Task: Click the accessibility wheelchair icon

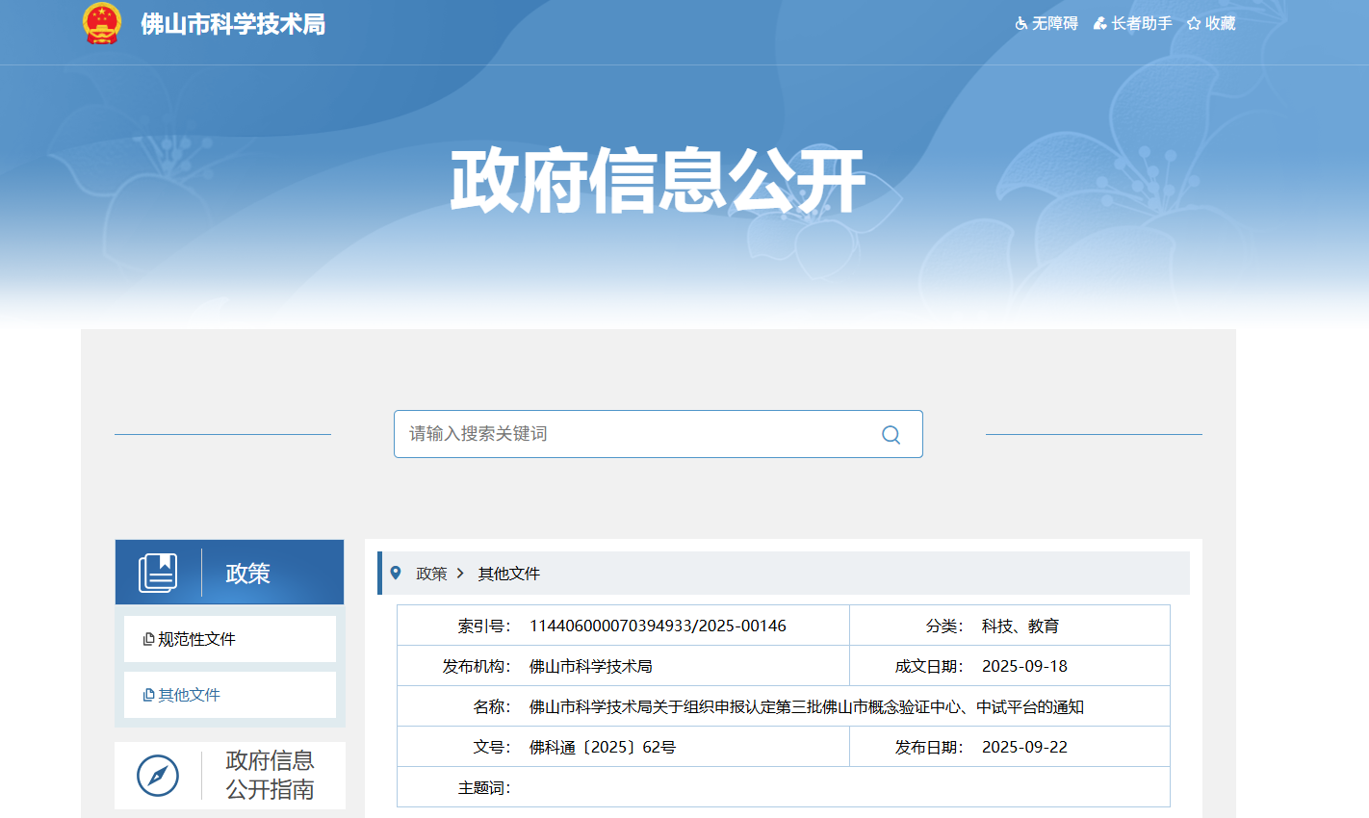Action: coord(1020,24)
